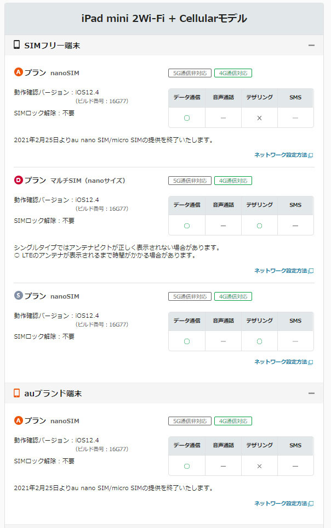Click the phone icon beside SIMフリー端末
Viewport: 331px width, 528px height.
click(x=17, y=45)
